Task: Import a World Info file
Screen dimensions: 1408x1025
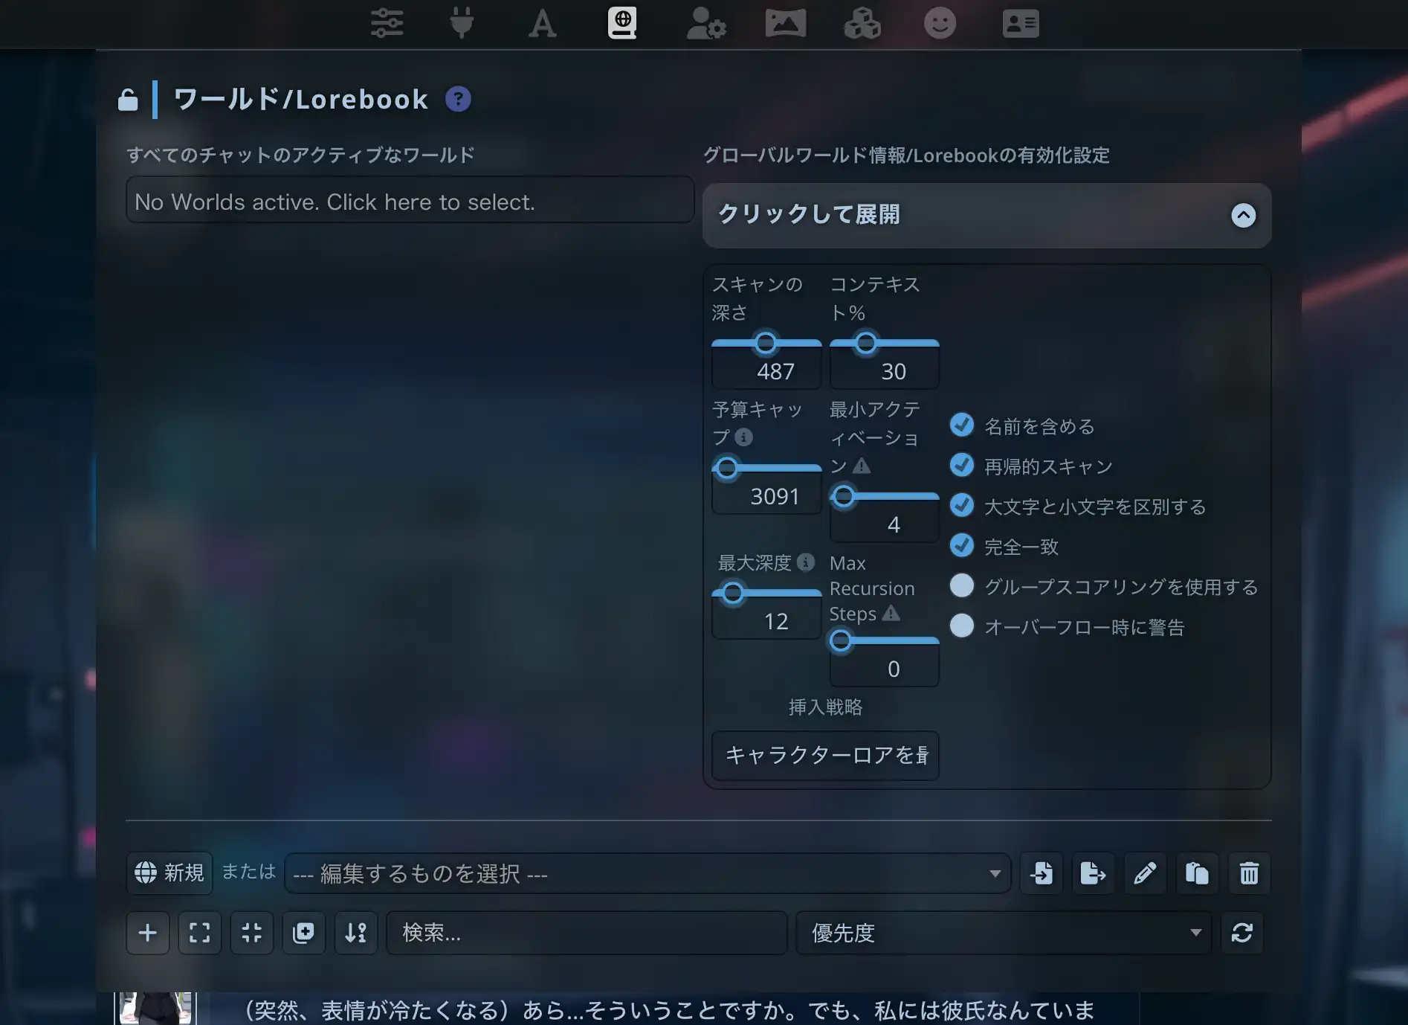Action: coord(1041,873)
